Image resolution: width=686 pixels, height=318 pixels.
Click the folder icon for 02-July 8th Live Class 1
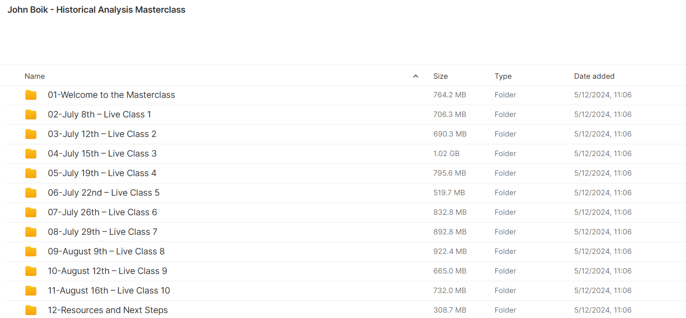31,114
